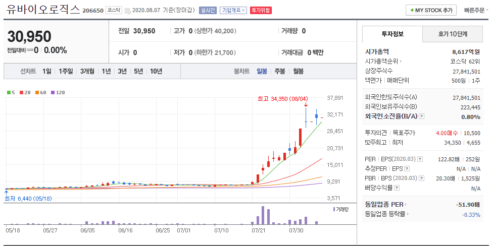Screen dimensions: 492x246
Task: Click the help icon next to 배당수익률
Action: [397, 188]
